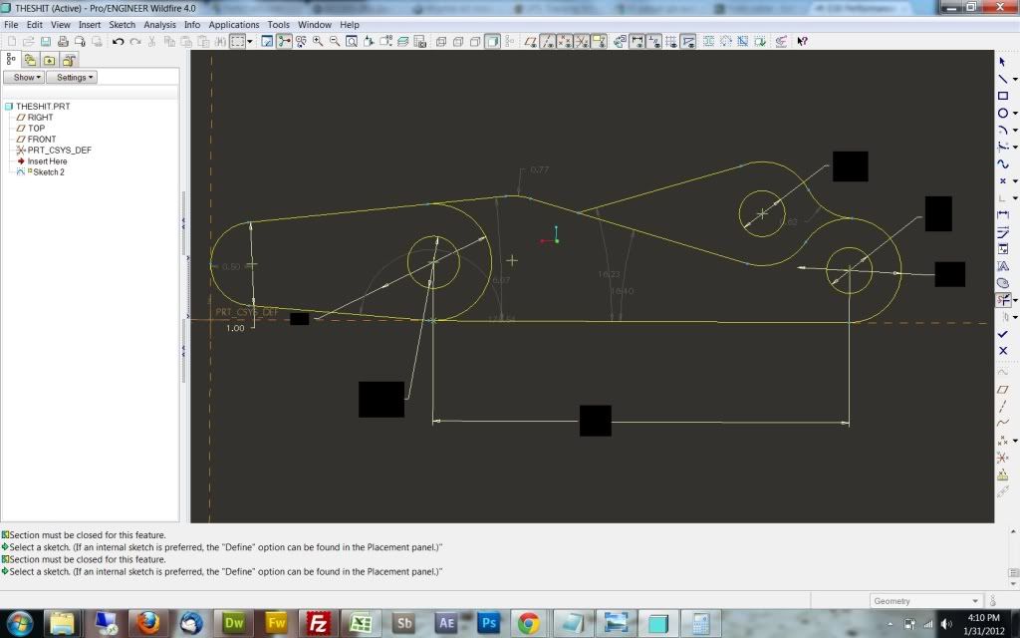Create a dimension with the dimension tool
The width and height of the screenshot is (1020, 638).
click(x=1002, y=215)
